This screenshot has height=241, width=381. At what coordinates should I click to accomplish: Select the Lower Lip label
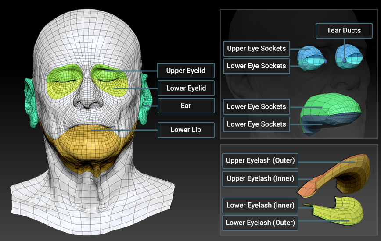pos(186,130)
